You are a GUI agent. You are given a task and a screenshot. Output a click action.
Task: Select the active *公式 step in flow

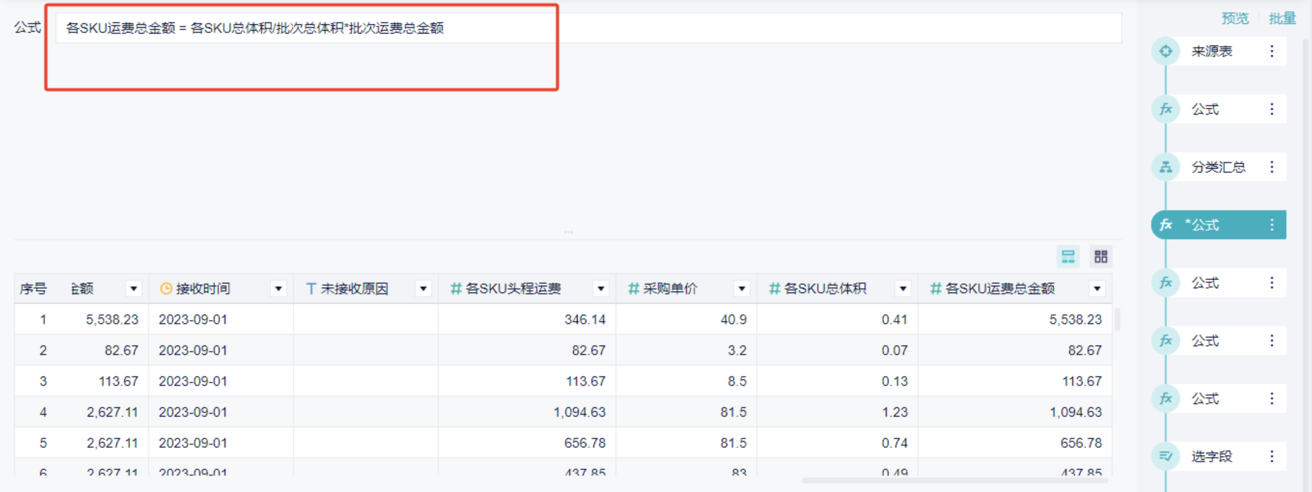pyautogui.click(x=1218, y=225)
